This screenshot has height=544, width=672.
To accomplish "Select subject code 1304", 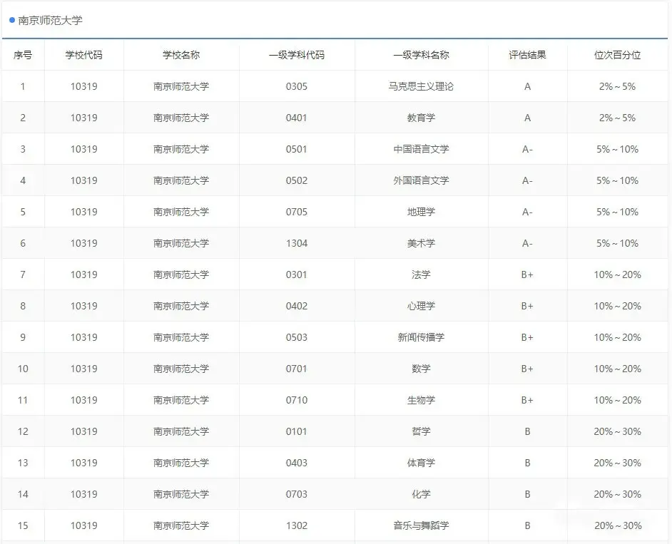I will [297, 243].
